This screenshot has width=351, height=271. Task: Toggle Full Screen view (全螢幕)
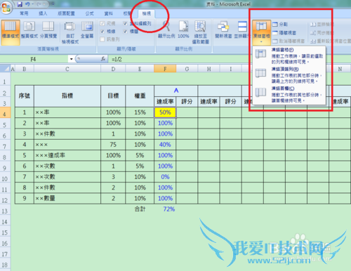87,30
